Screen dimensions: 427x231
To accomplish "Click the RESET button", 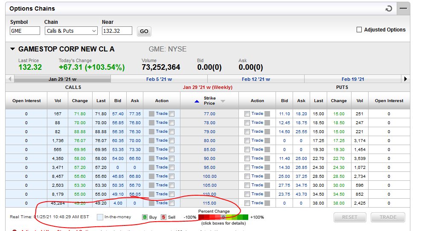I will click(350, 217).
